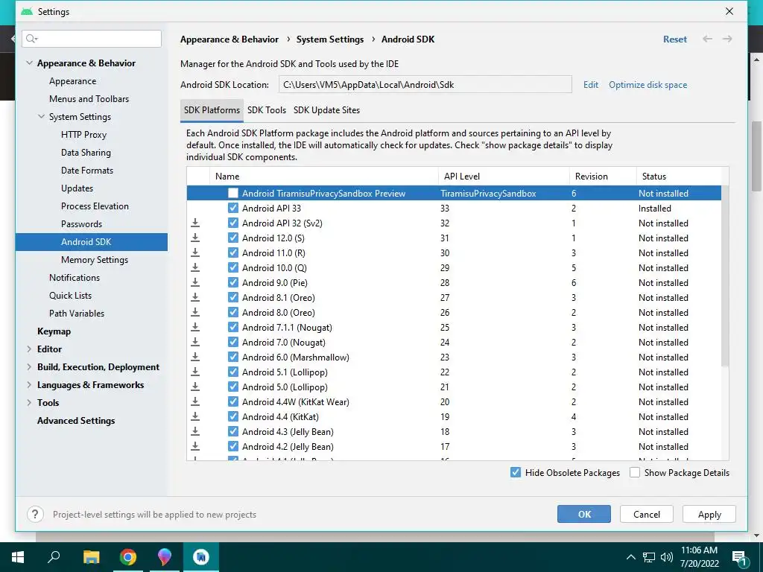Uncheck the Android 10.0 (Q) checkbox
The width and height of the screenshot is (763, 572).
[233, 267]
